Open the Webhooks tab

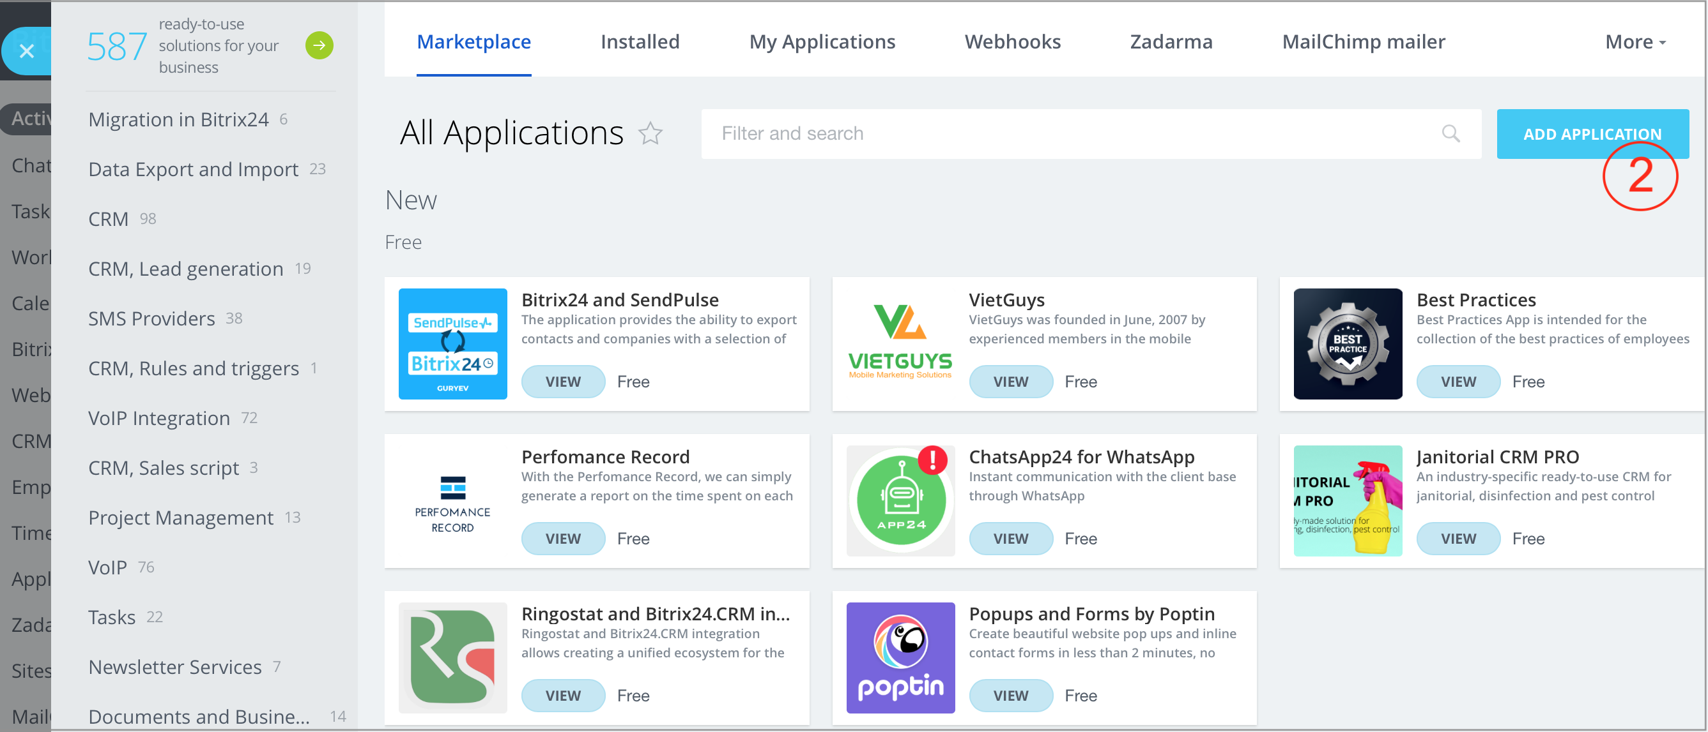1012,41
